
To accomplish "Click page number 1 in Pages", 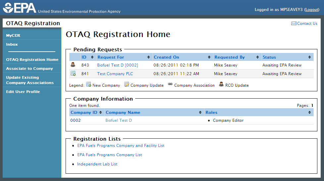I will 312,106.
